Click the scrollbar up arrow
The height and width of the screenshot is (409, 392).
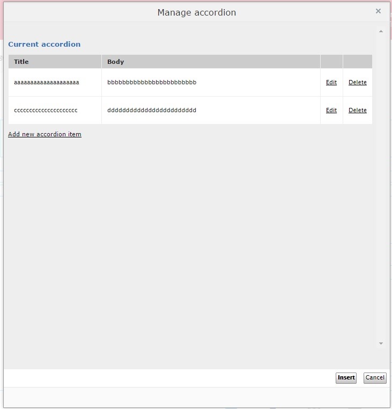coord(381,32)
